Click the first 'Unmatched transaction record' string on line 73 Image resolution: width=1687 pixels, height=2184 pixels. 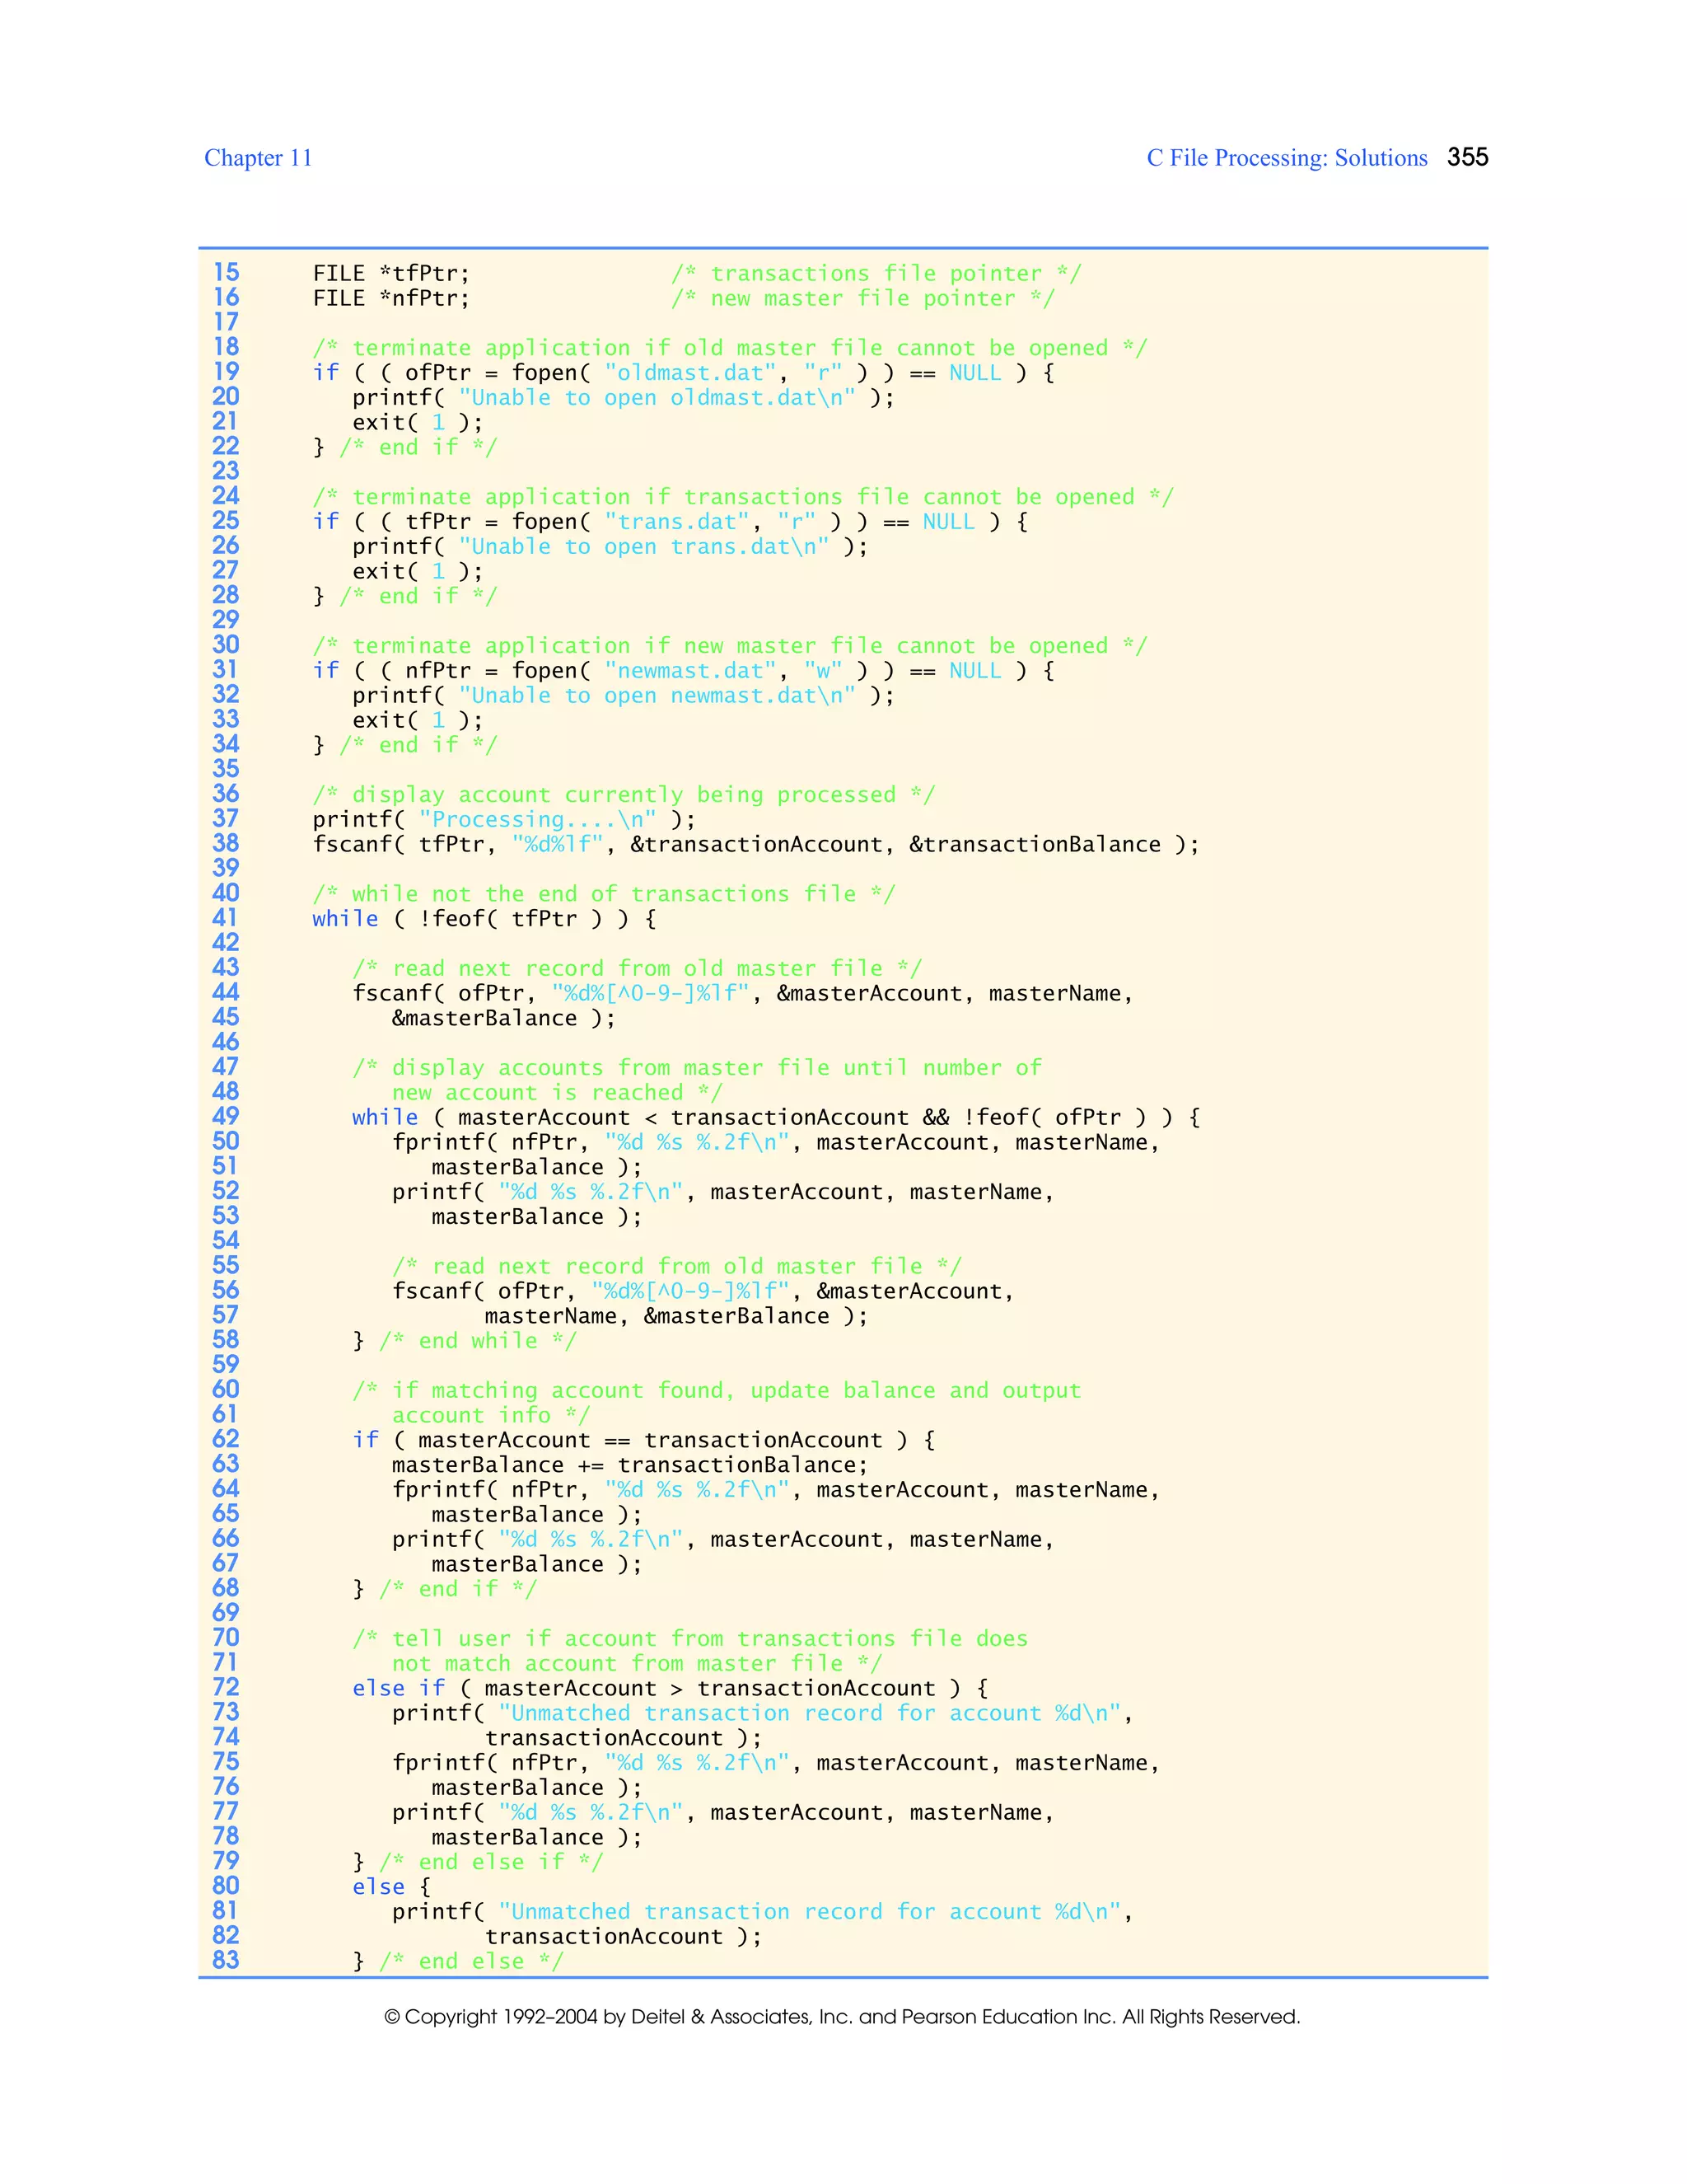click(810, 1713)
